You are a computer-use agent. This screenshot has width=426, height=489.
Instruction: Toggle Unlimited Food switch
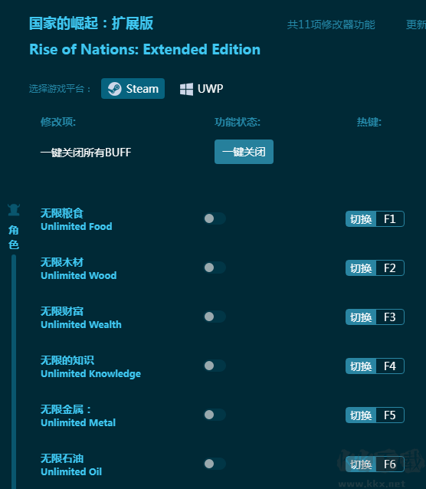[x=215, y=218]
